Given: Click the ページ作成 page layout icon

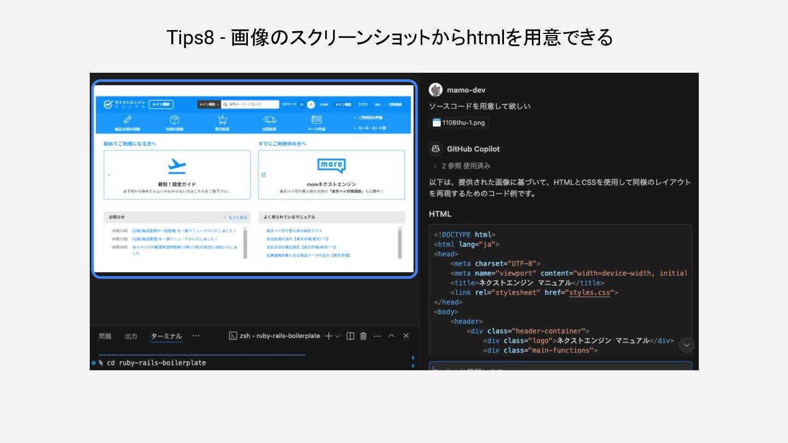Looking at the screenshot, I should pos(316,120).
